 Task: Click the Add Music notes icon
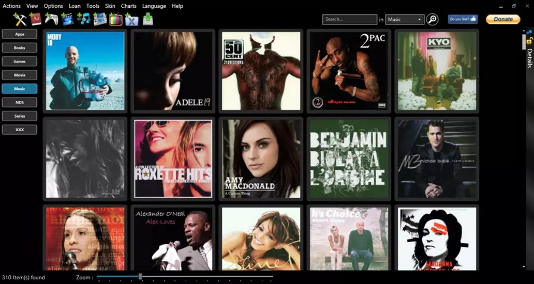point(83,19)
